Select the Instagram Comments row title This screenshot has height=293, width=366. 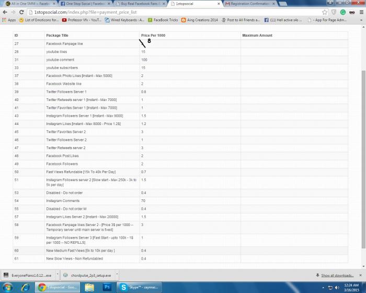(63, 201)
